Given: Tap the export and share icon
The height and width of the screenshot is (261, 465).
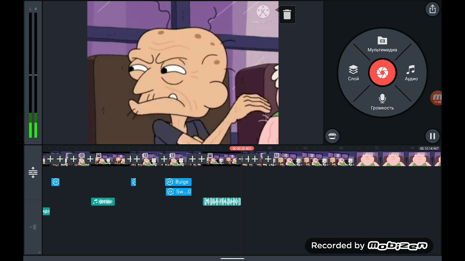Looking at the screenshot, I should (432, 9).
